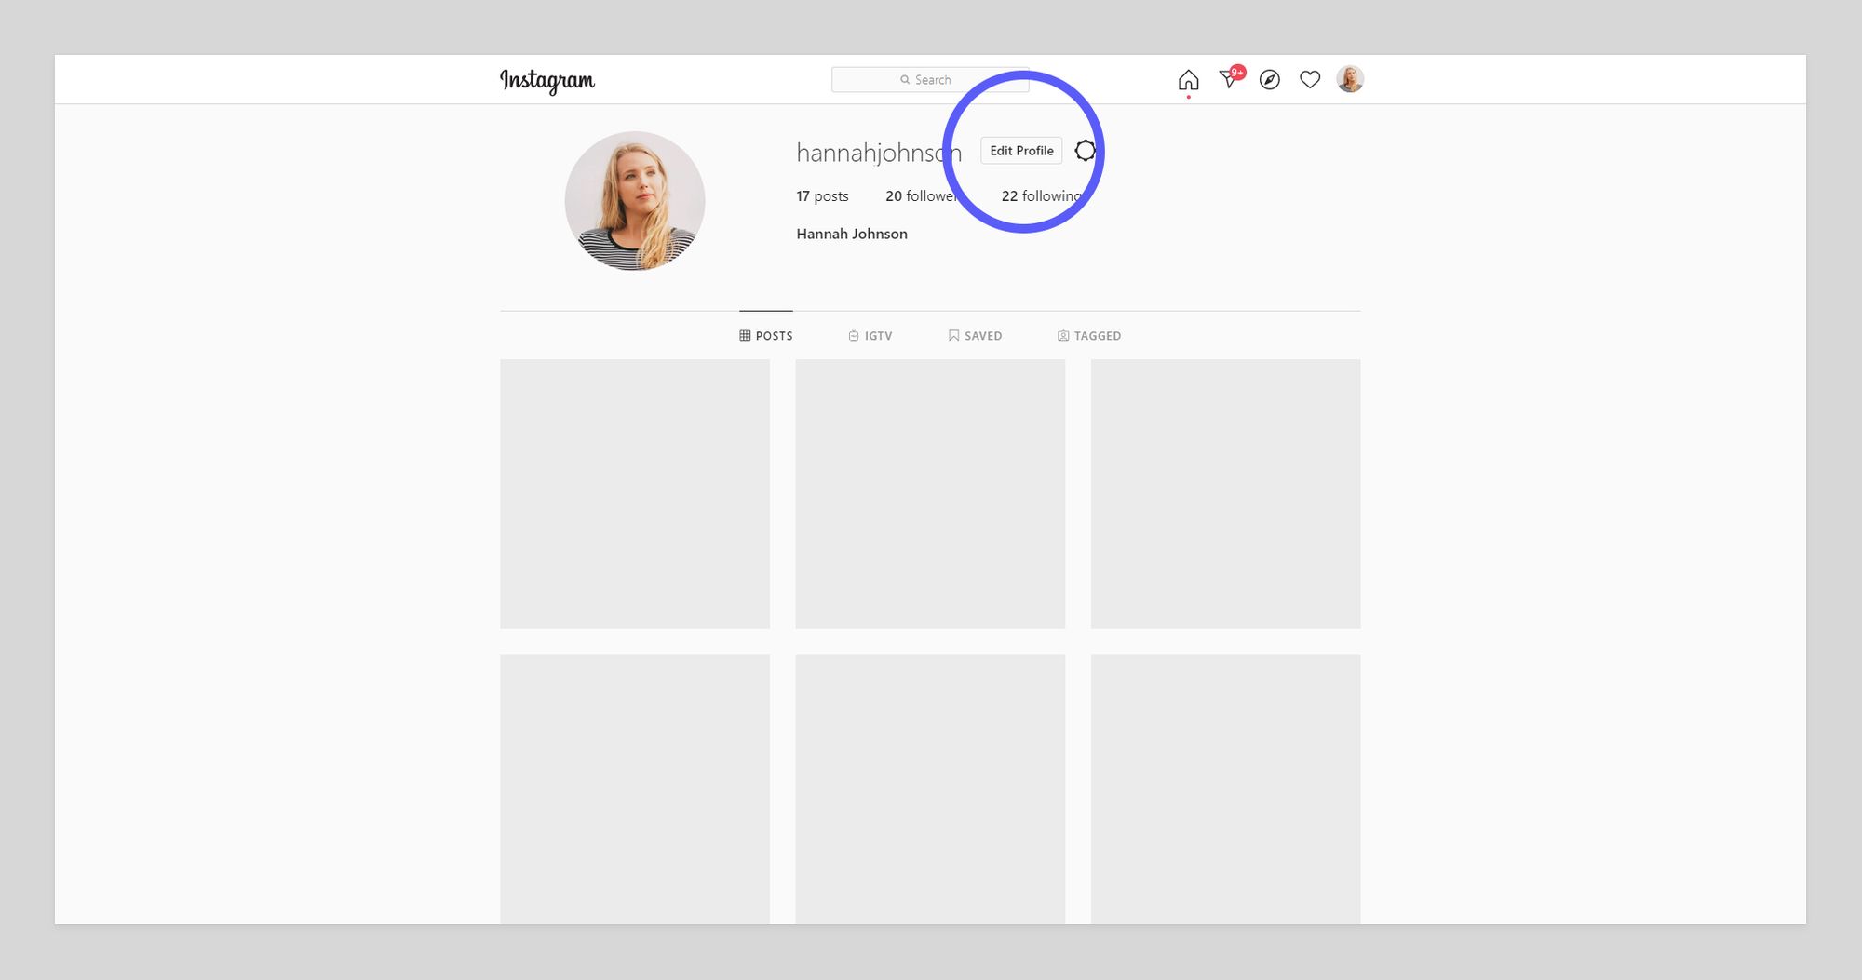Click the Instagram logo
This screenshot has height=980, width=1862.
tap(547, 81)
